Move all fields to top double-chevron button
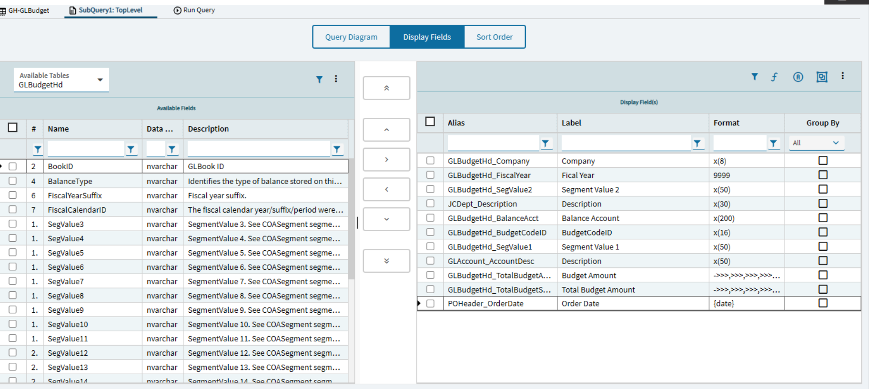This screenshot has height=389, width=869. tap(386, 88)
